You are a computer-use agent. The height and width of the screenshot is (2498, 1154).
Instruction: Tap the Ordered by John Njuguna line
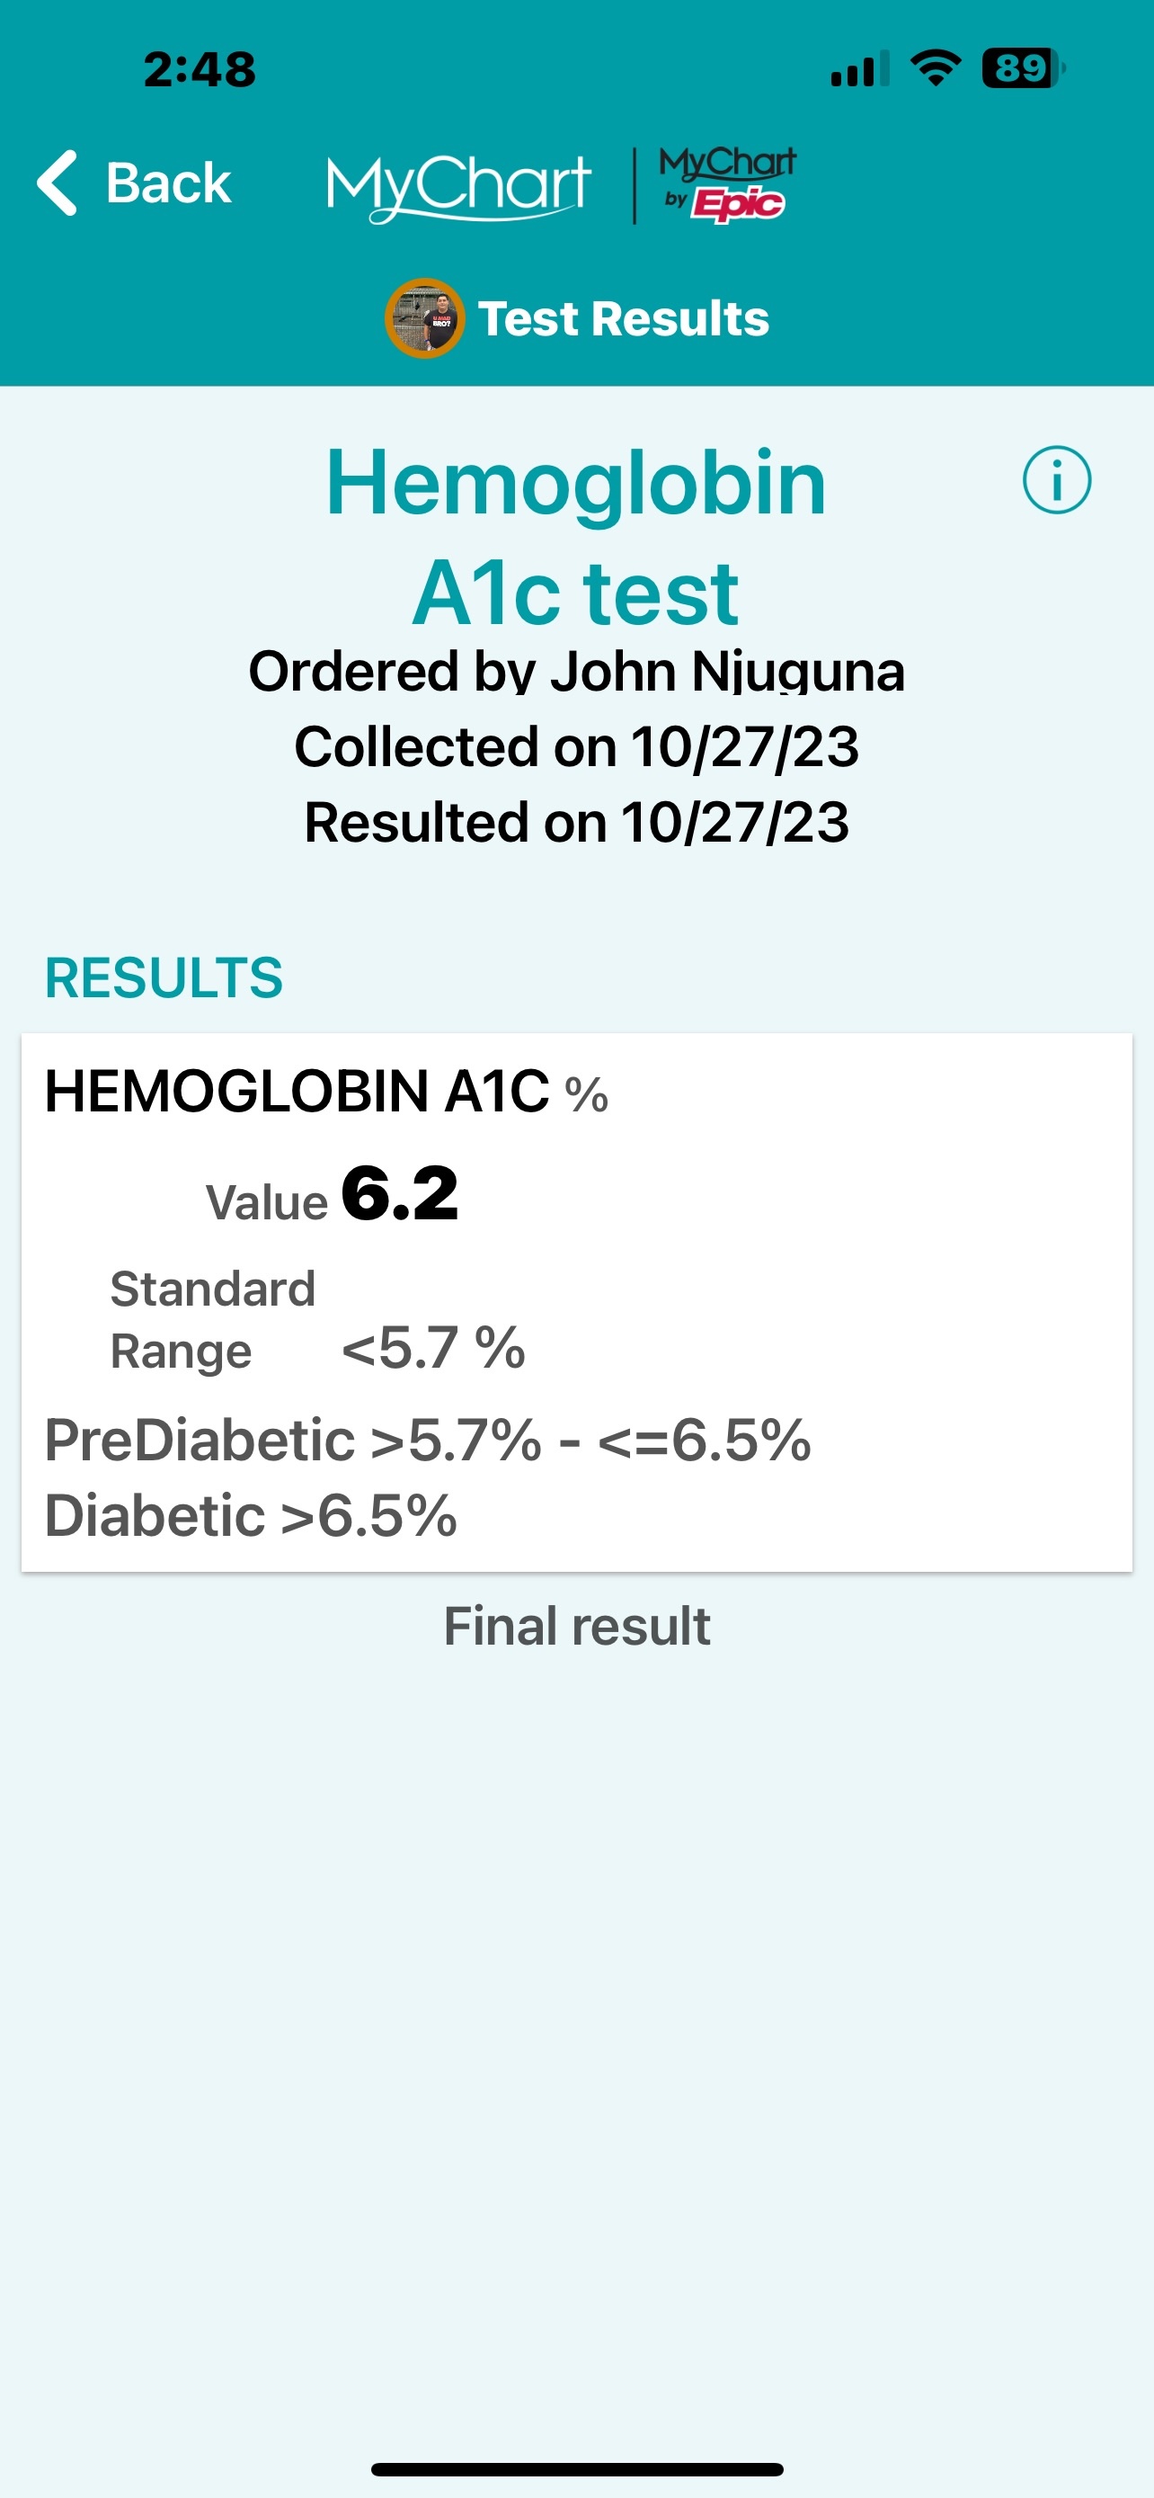[x=576, y=671]
